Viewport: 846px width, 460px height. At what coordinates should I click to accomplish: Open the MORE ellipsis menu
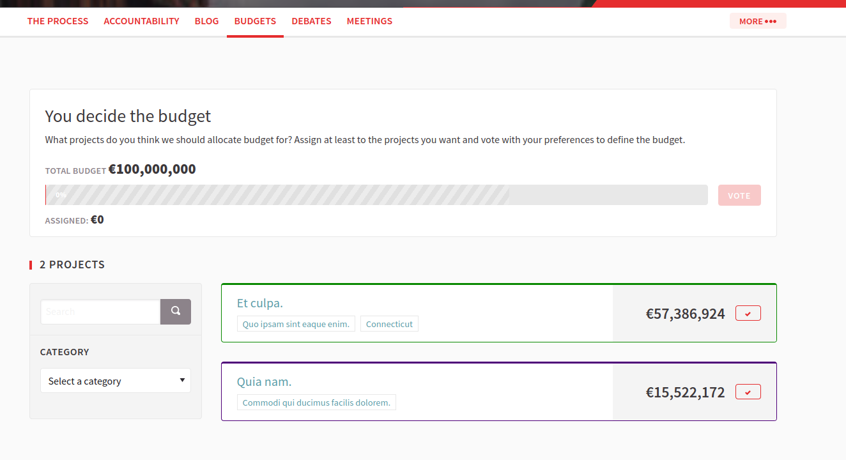[x=758, y=20]
